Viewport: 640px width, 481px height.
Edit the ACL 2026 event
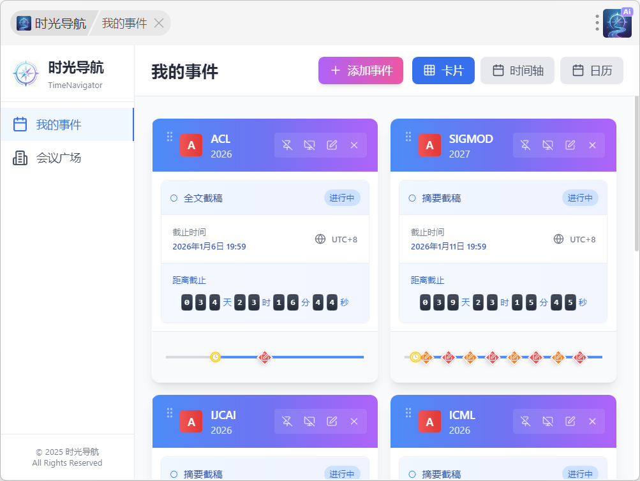[x=332, y=145]
